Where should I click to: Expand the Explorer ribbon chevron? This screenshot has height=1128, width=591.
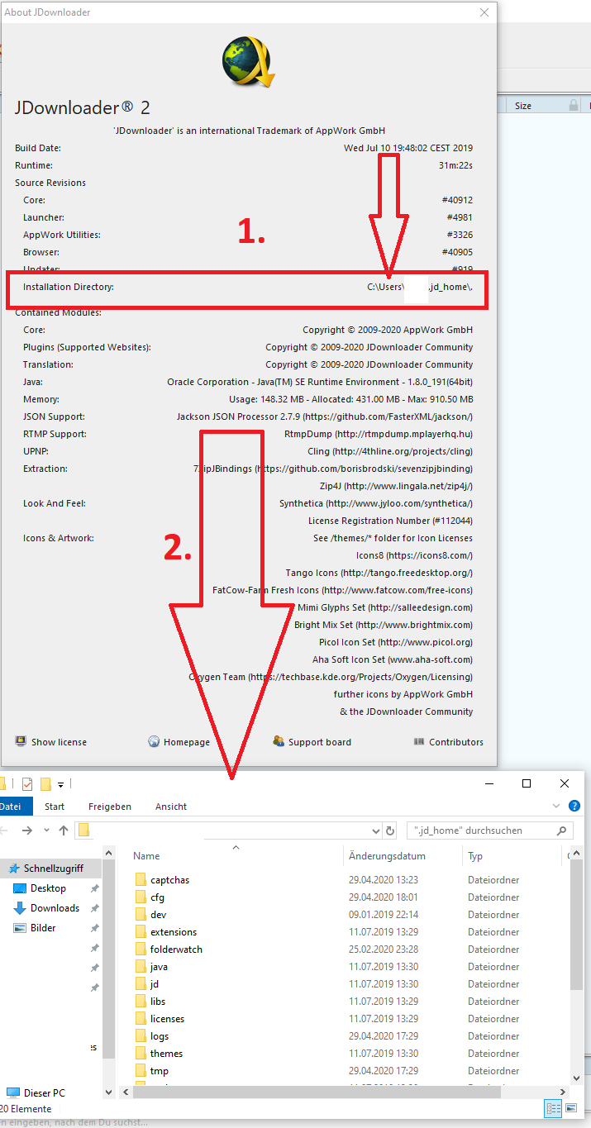click(557, 806)
